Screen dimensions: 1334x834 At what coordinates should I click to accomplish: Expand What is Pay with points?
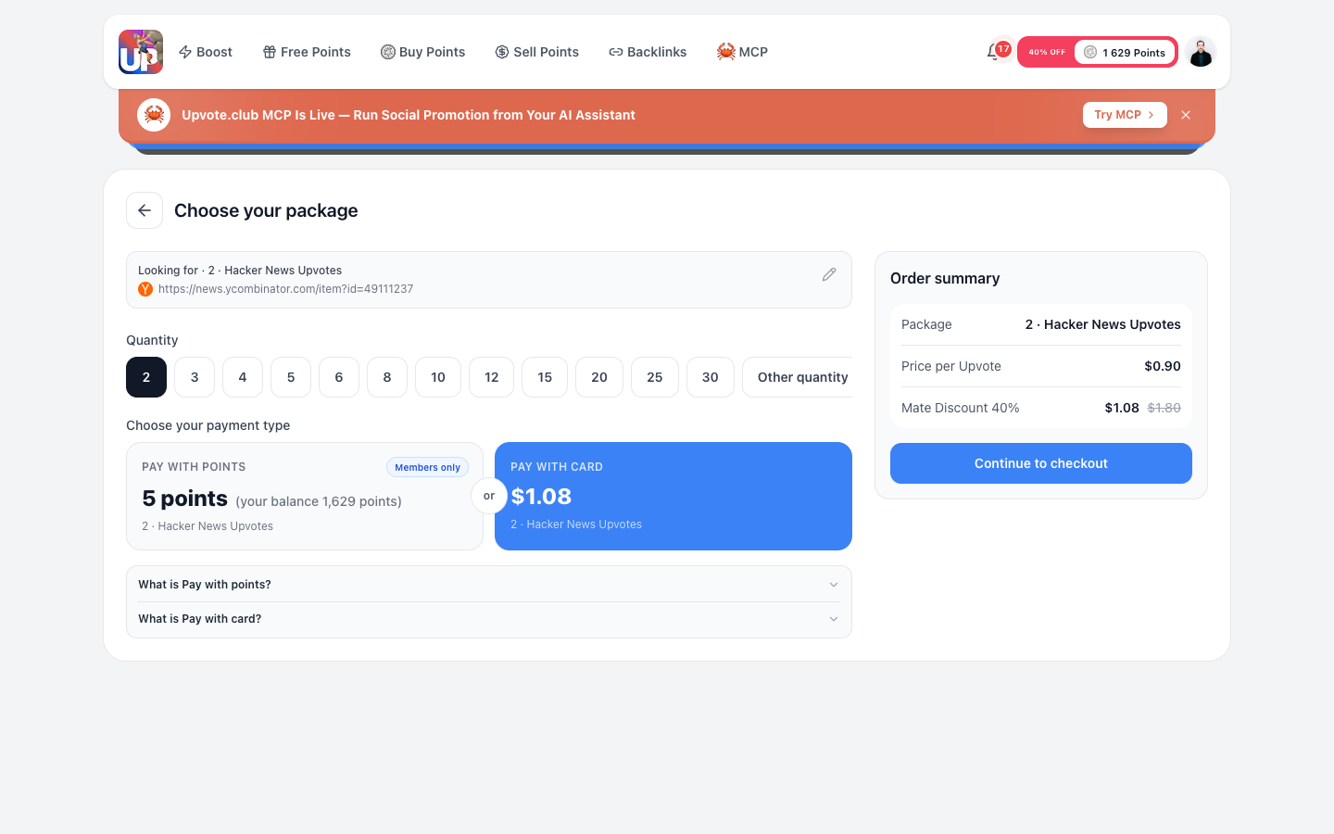(x=489, y=585)
